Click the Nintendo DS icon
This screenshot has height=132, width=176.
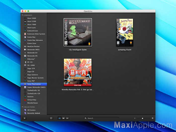tap(25, 56)
